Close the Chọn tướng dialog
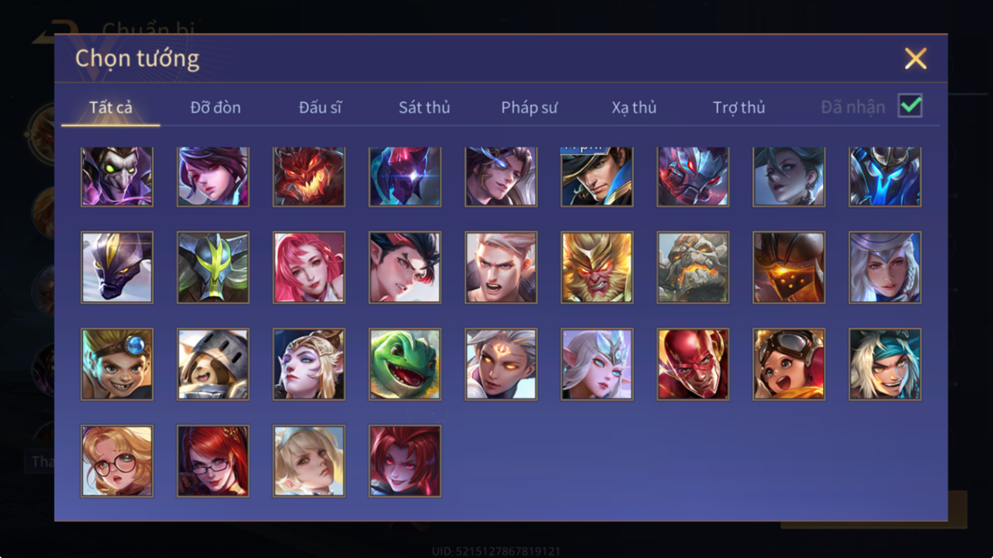Screen dimensions: 993x558 tap(915, 59)
